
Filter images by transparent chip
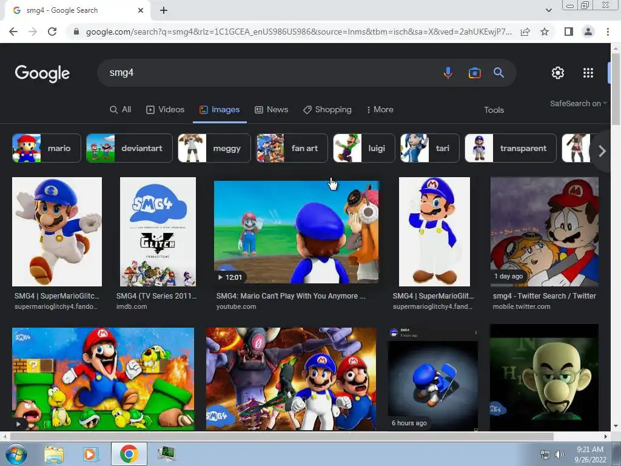(x=511, y=148)
